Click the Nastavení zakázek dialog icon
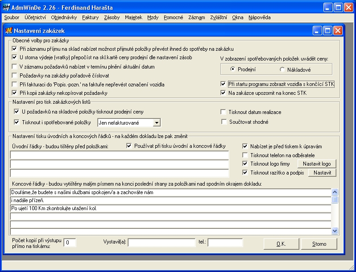The height and width of the screenshot is (272, 356). click(8, 31)
